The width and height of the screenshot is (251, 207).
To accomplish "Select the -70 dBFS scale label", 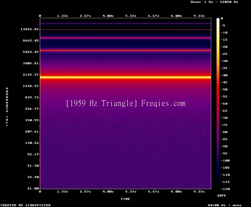I will coord(224,118).
